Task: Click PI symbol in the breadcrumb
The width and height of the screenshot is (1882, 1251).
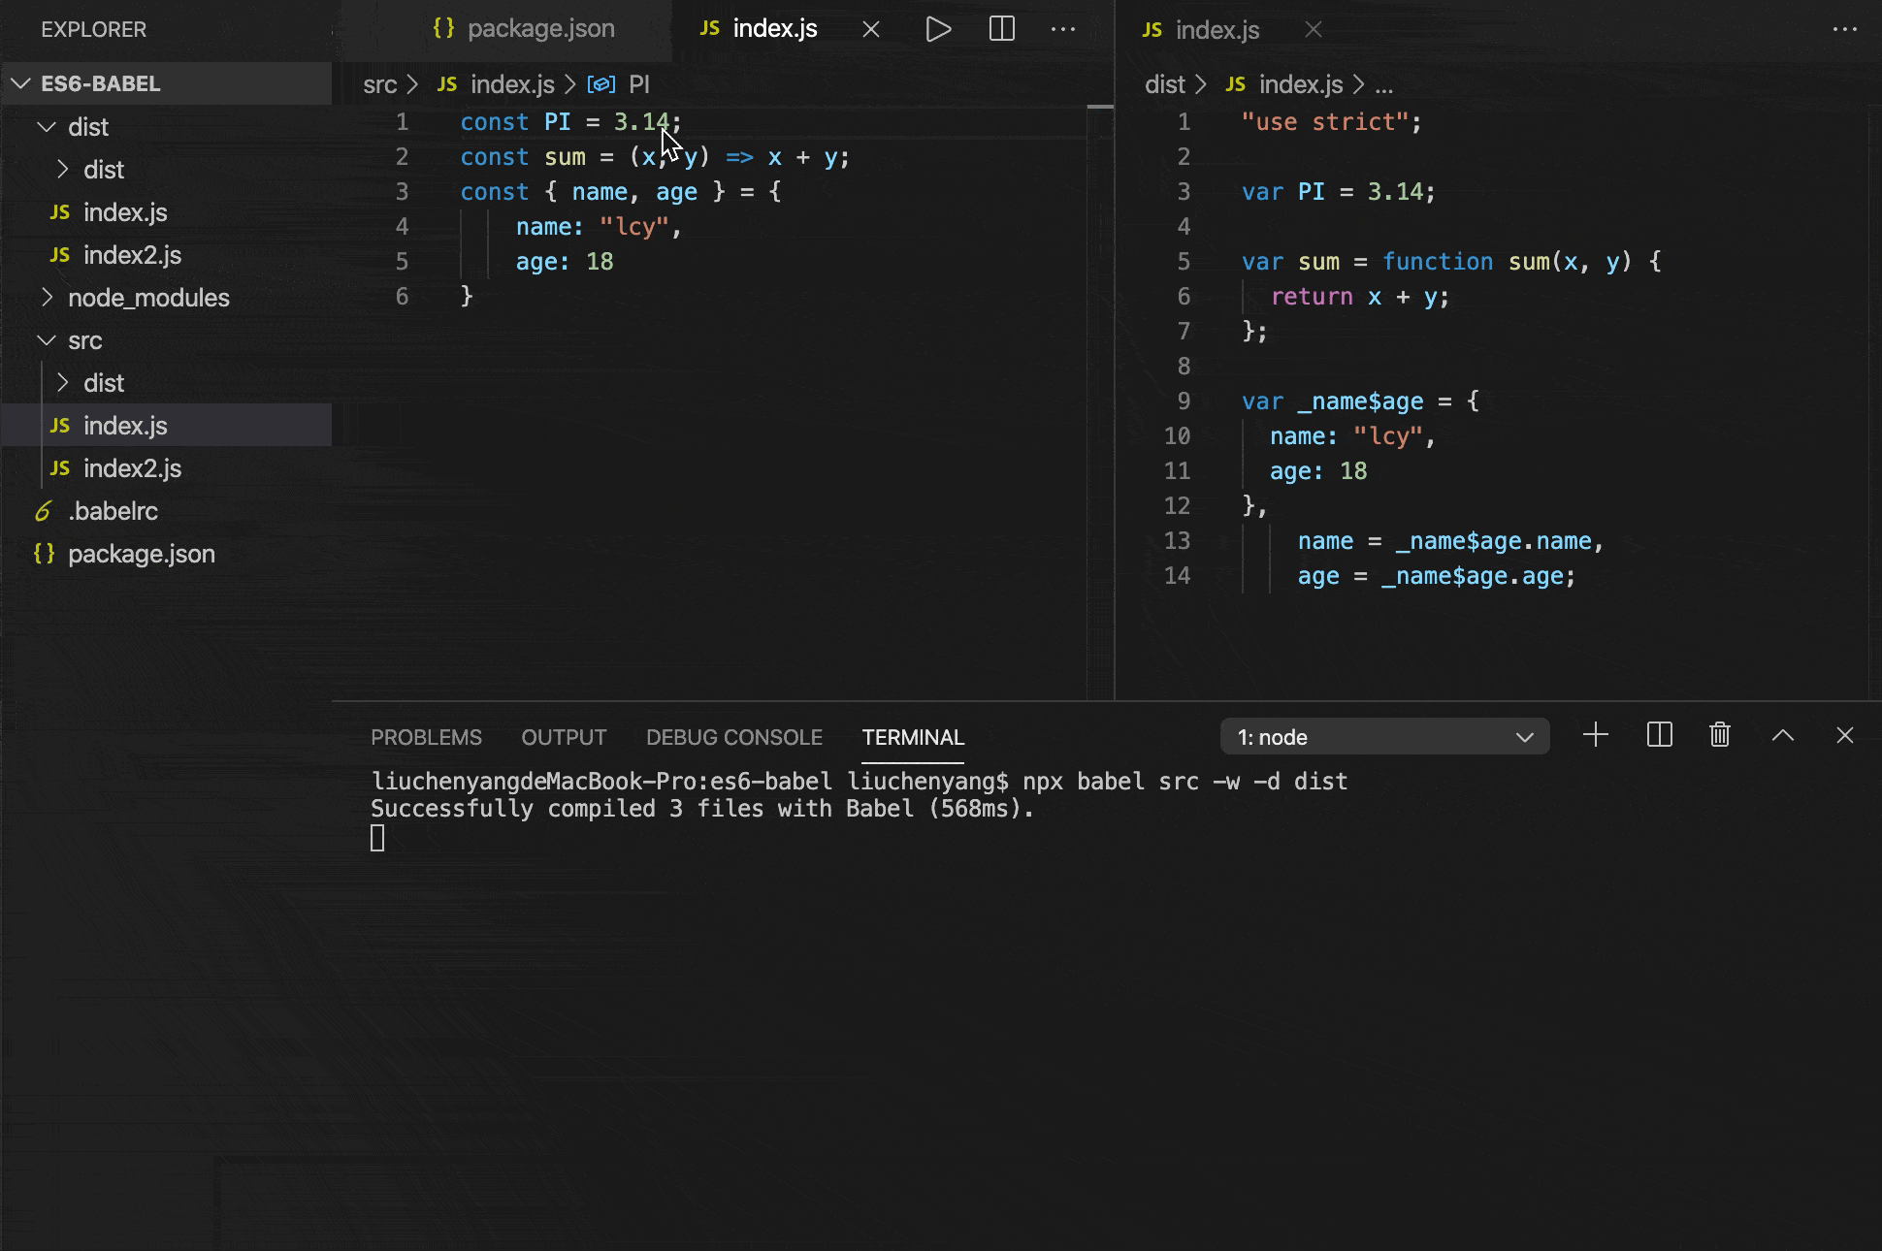Action: (638, 85)
